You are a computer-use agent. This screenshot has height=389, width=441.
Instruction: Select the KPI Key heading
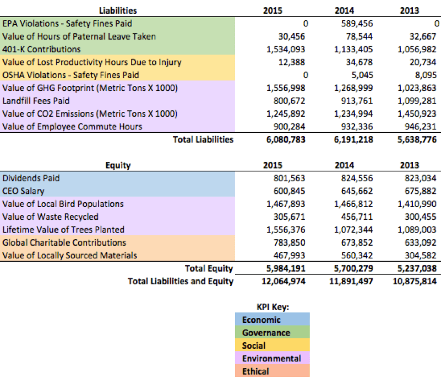click(x=273, y=307)
